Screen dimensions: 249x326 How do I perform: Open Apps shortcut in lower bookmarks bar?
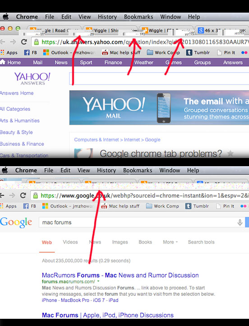coord(8,206)
